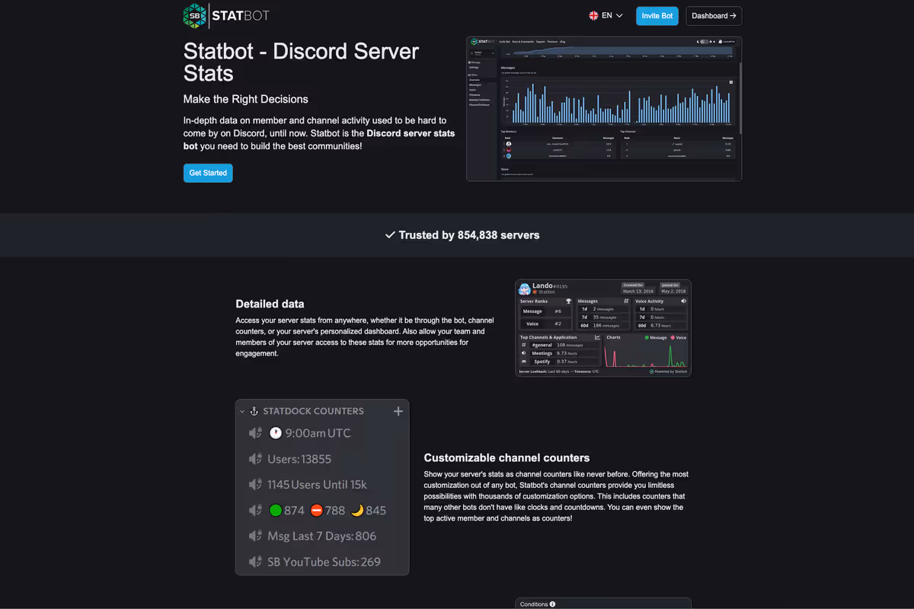Click the speaker icon in Voice Activity header
The height and width of the screenshot is (609, 914).
coord(683,301)
